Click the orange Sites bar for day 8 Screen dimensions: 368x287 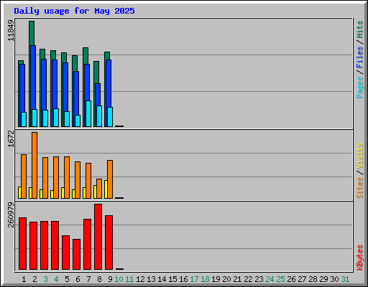tap(99, 189)
